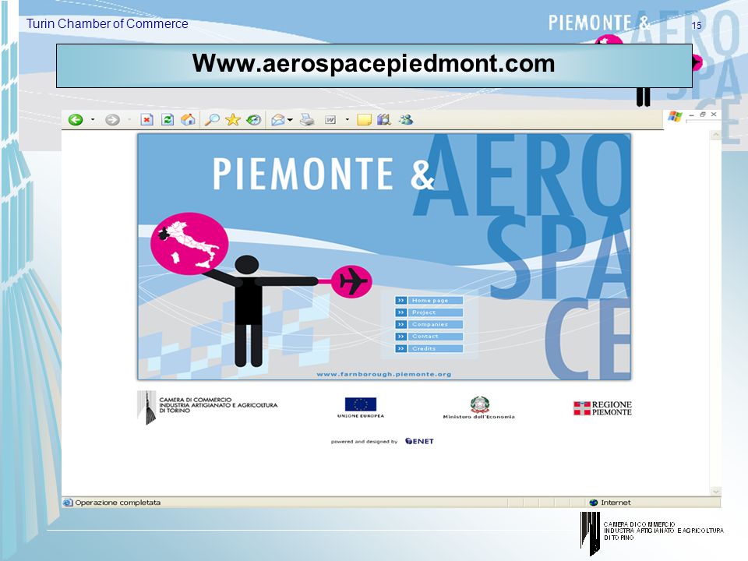Click the yellow note Discuss icon
The image size is (748, 561).
[x=365, y=120]
